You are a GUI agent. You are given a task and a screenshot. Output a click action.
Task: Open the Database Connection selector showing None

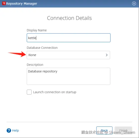pyautogui.click(x=68, y=55)
